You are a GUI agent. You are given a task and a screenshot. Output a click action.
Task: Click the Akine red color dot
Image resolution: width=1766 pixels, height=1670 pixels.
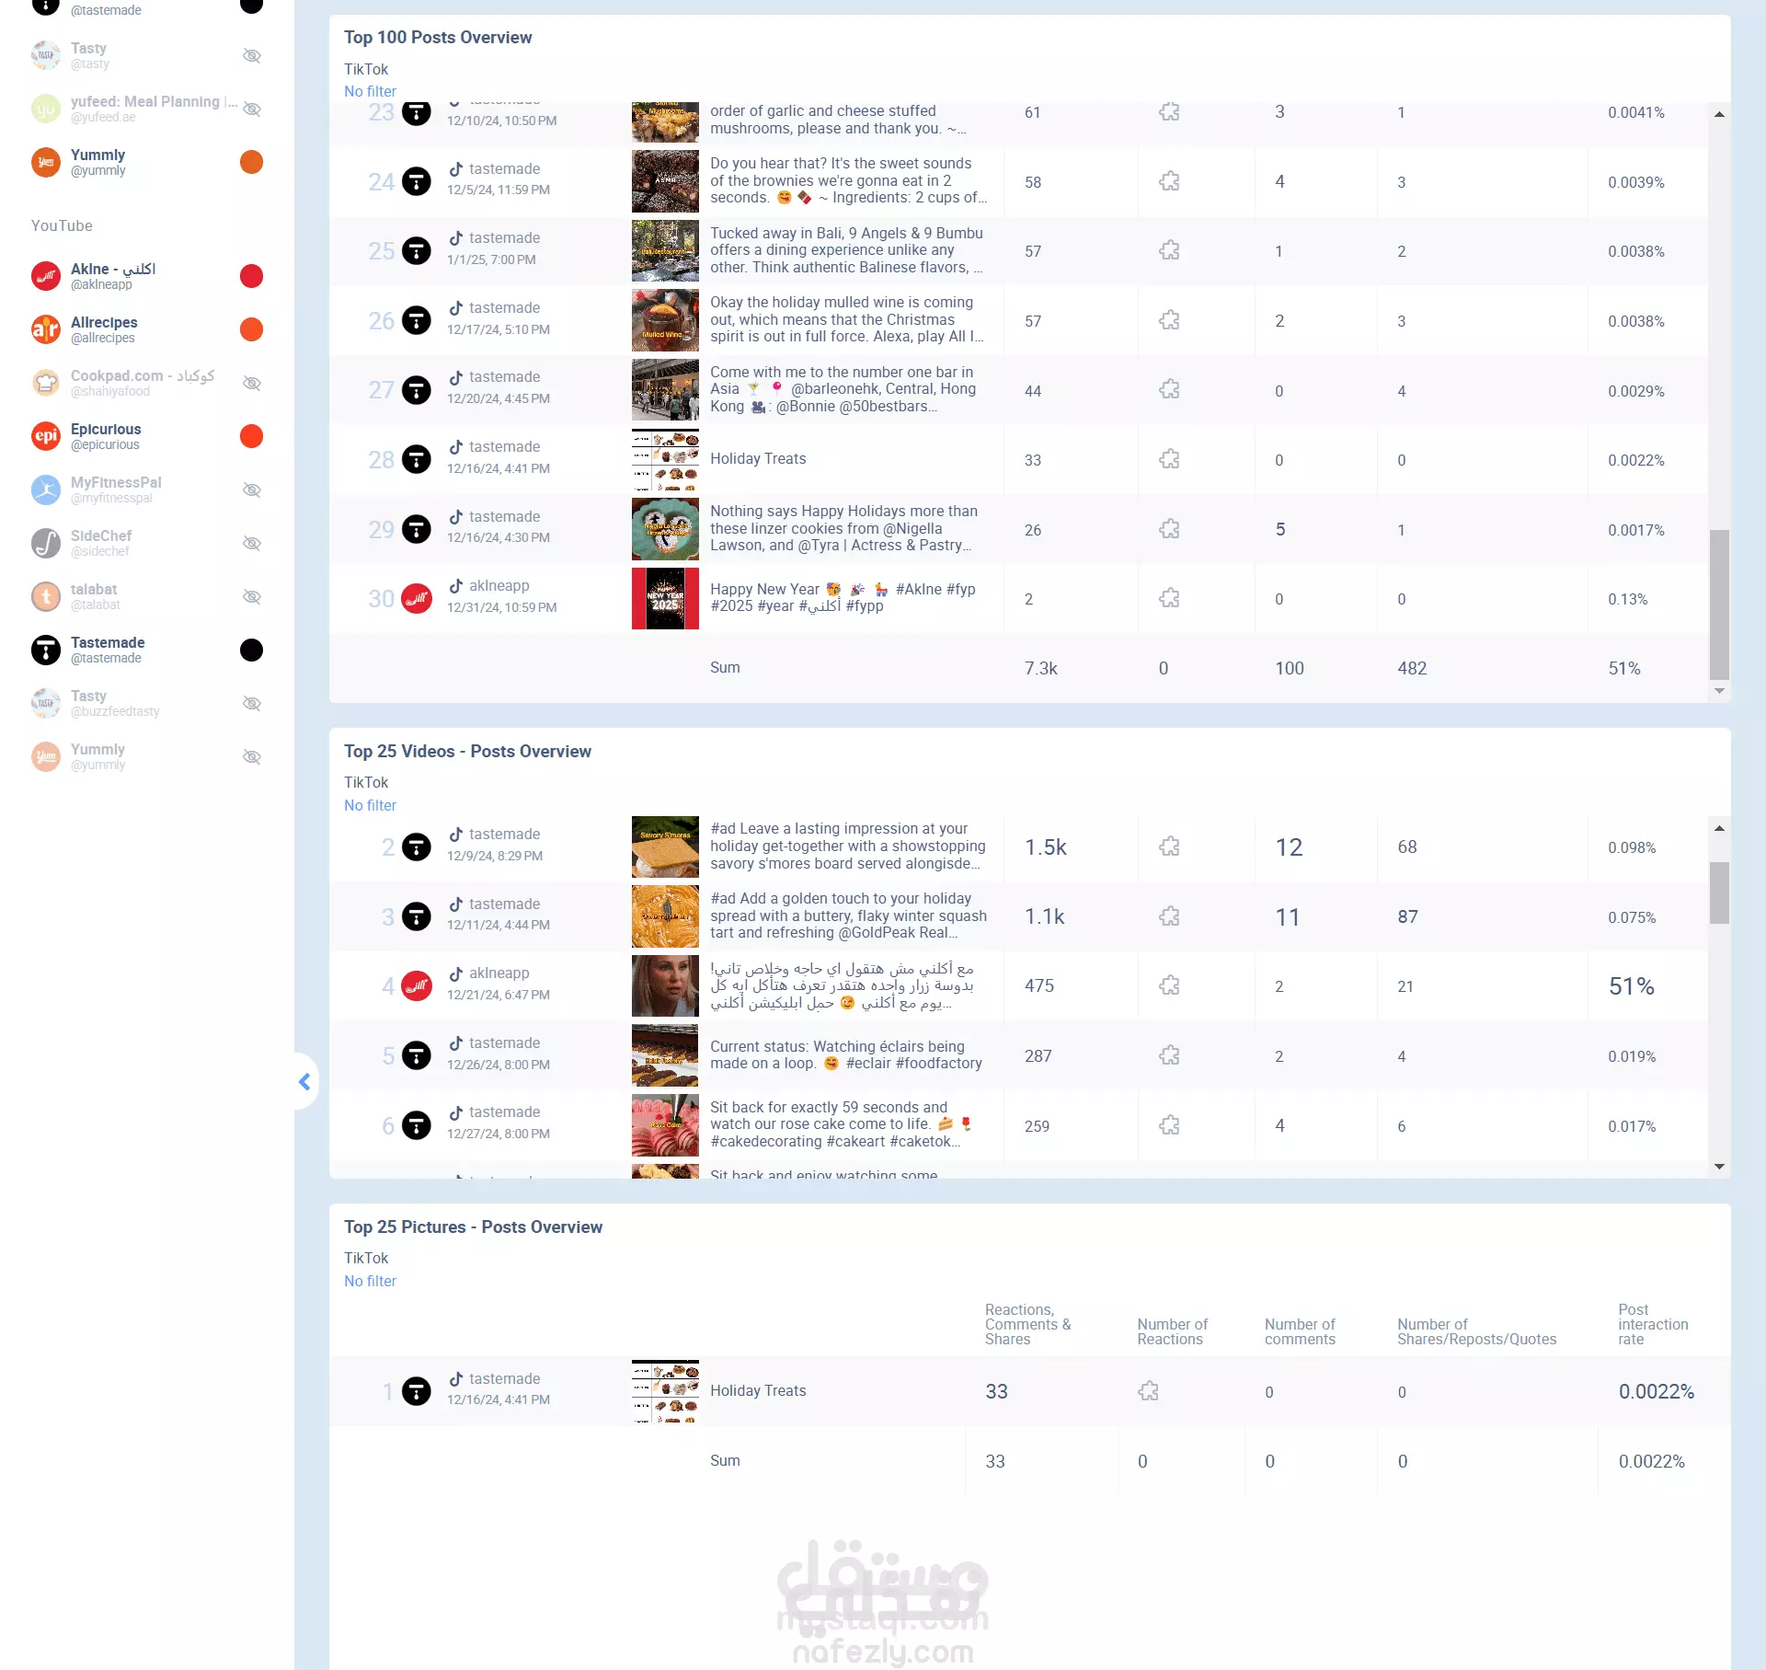[251, 276]
